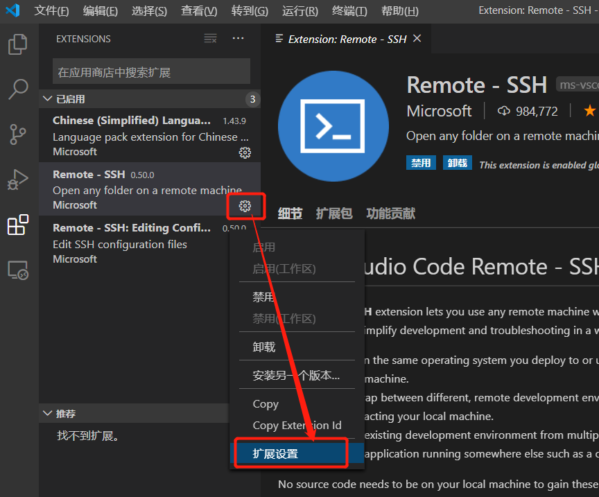Click the enabled count badge 3
The image size is (599, 497).
pyautogui.click(x=252, y=99)
